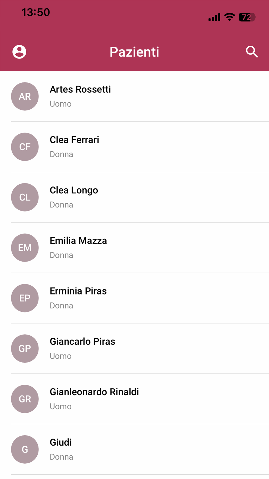Open the user profile icon
Screen dimensions: 269x479
[19, 52]
